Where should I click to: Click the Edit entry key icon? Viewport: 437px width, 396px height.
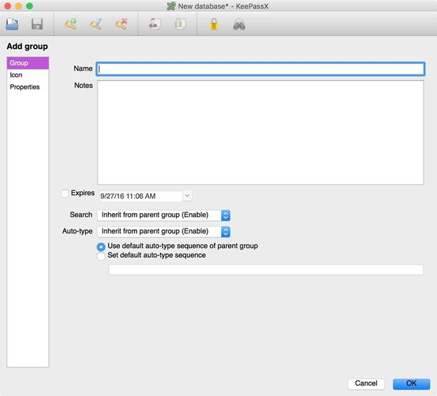click(x=95, y=25)
